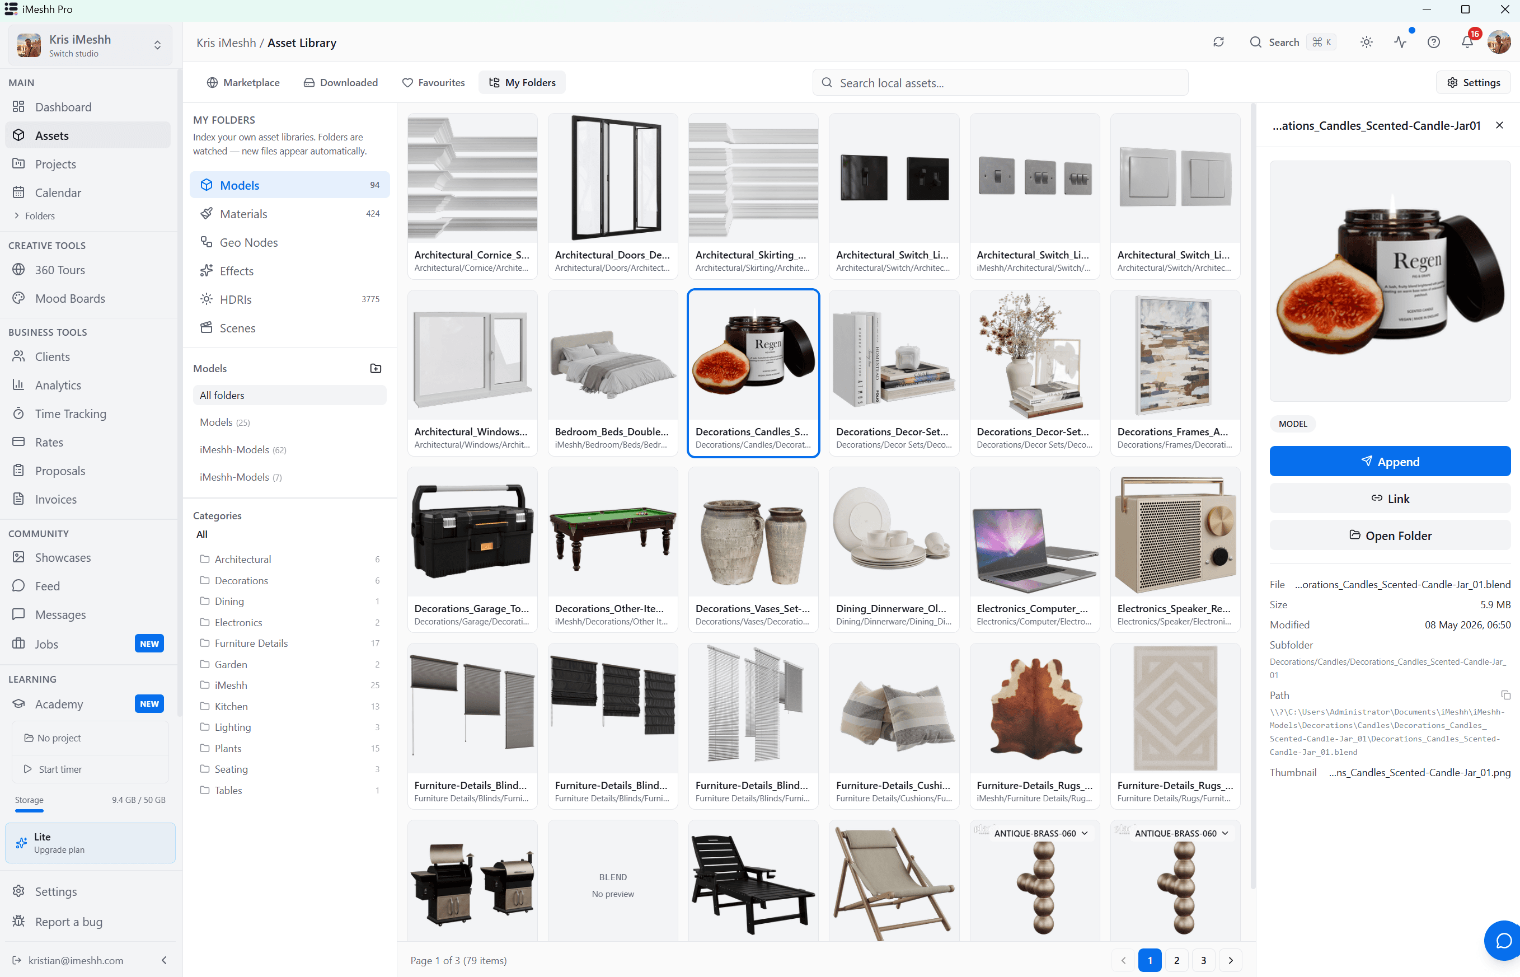Open Settings in left sidebar
Viewport: 1520px width, 977px height.
pyautogui.click(x=88, y=891)
